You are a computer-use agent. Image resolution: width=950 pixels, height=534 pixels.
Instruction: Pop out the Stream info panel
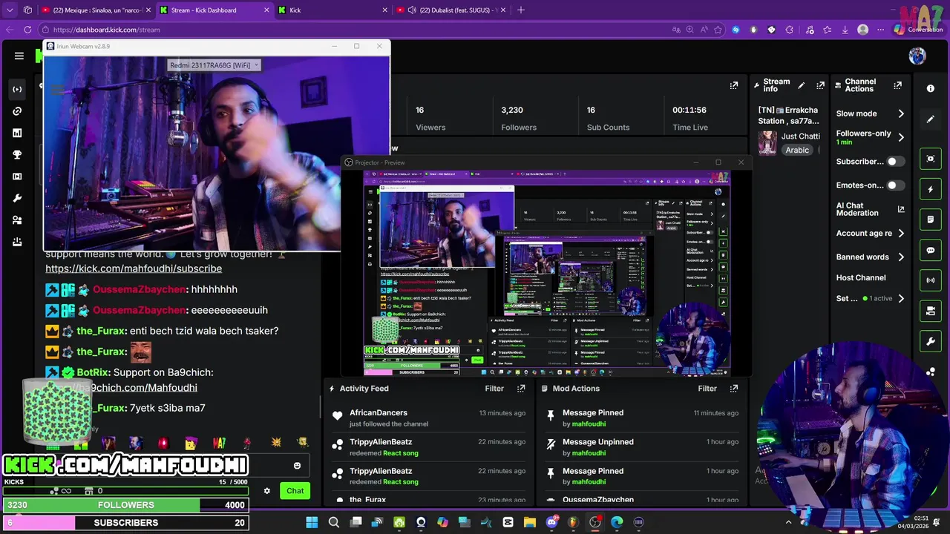tap(820, 86)
